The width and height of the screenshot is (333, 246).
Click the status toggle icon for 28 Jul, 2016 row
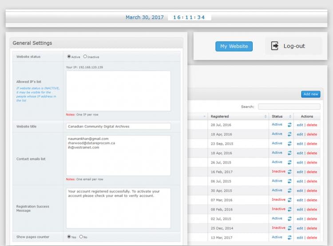coord(289,125)
